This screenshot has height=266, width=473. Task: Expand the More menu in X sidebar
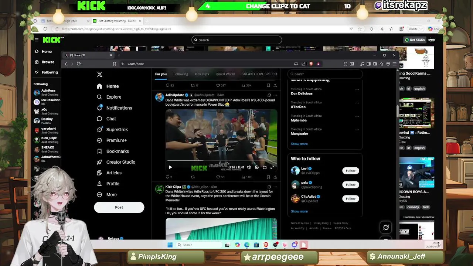pos(107,194)
